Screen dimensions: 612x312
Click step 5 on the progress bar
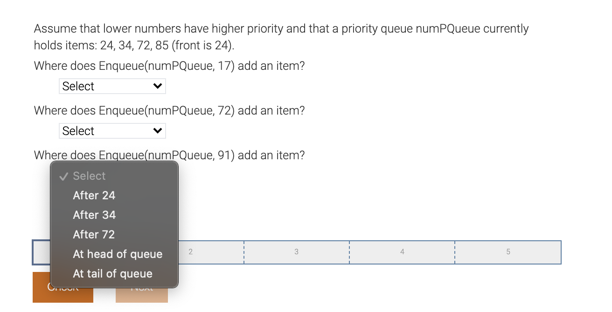(508, 251)
